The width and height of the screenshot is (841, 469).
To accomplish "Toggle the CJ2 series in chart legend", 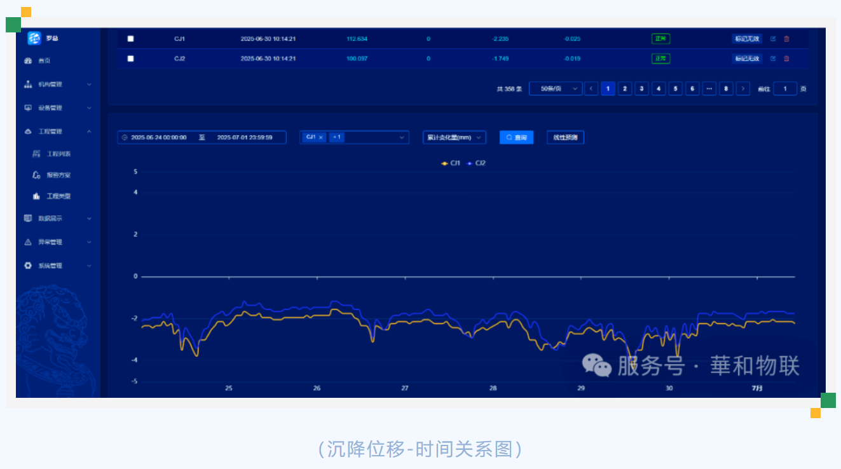I will (x=476, y=163).
